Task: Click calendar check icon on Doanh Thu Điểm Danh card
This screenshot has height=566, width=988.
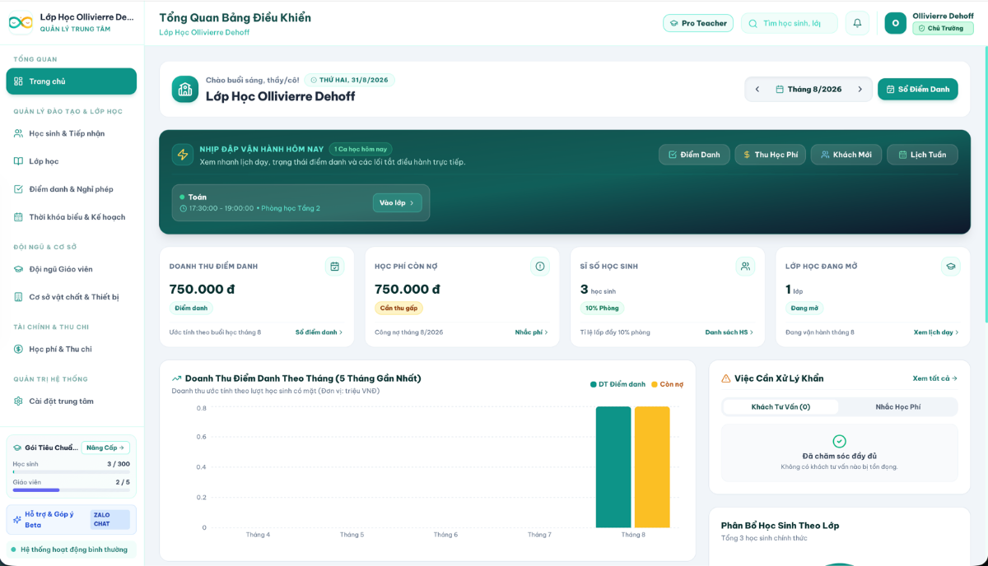Action: (x=334, y=267)
